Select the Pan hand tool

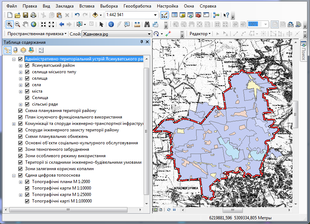click(25, 24)
